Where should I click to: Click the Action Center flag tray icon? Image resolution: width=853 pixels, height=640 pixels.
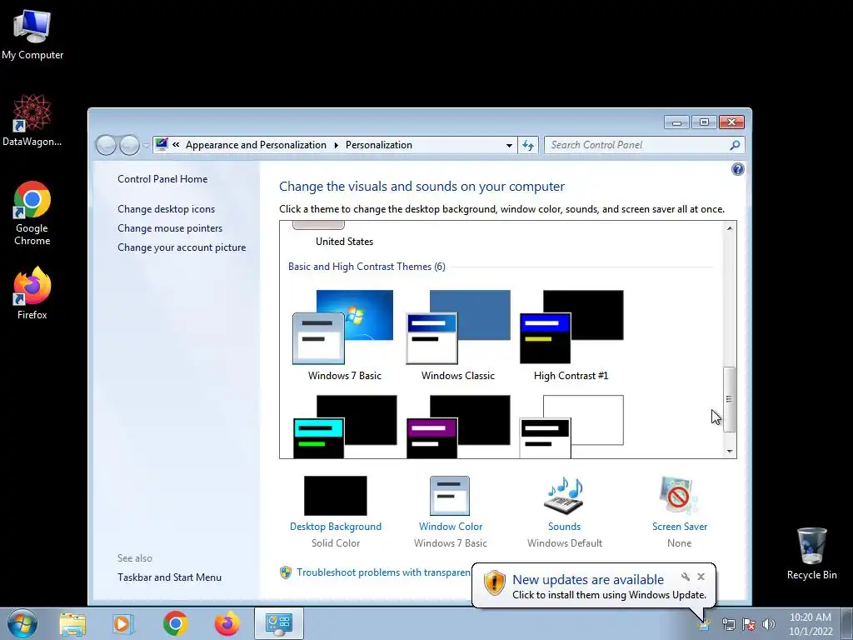[x=749, y=624]
